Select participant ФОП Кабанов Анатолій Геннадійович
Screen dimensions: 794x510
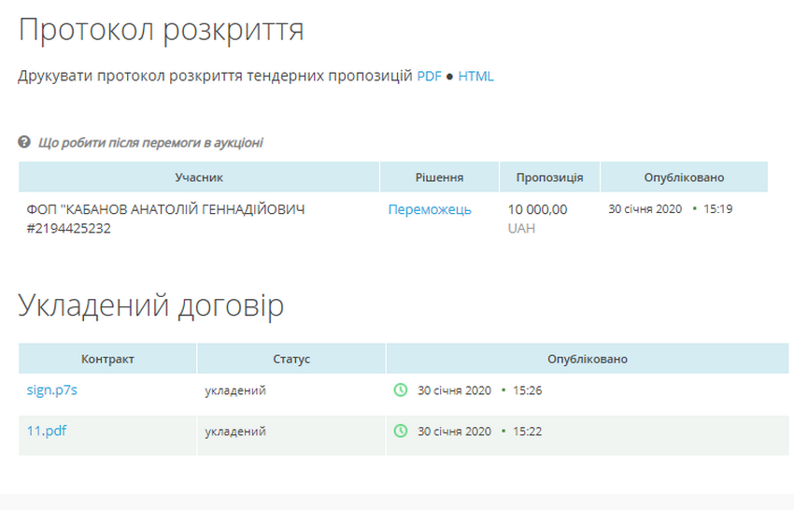click(x=165, y=219)
